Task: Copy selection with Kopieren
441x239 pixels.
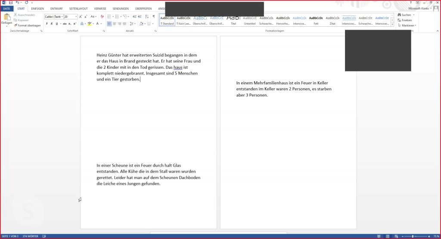Action: pyautogui.click(x=21, y=20)
